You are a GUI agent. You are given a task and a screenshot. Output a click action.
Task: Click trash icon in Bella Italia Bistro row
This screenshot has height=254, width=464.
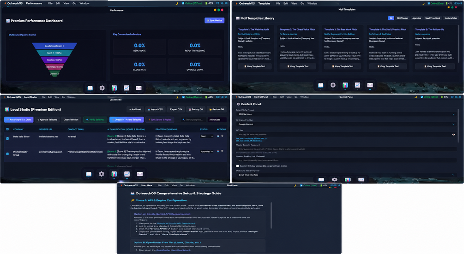222,136
